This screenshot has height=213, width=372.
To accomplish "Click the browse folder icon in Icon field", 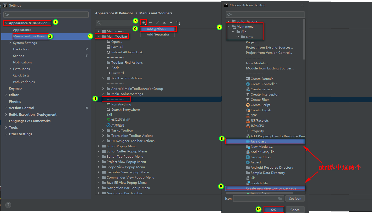I will pos(281,198).
